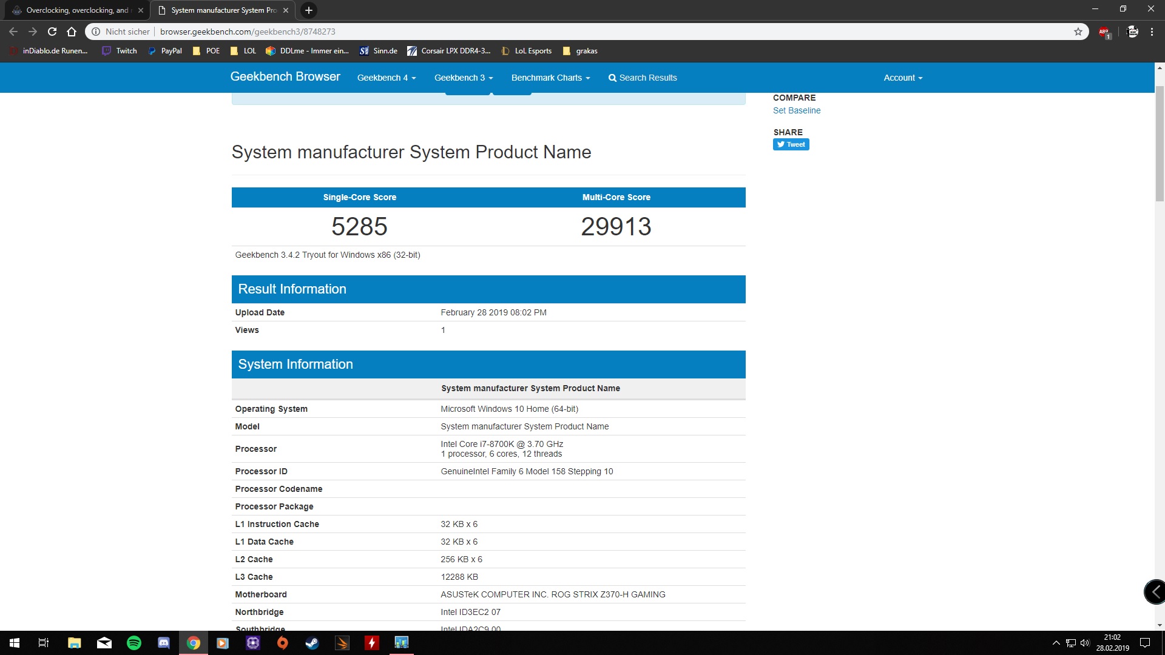Image resolution: width=1165 pixels, height=655 pixels.
Task: Click the Set Baseline link
Action: (x=797, y=110)
